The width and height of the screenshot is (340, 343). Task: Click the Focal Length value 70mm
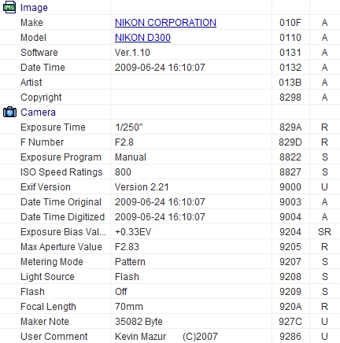tap(129, 307)
